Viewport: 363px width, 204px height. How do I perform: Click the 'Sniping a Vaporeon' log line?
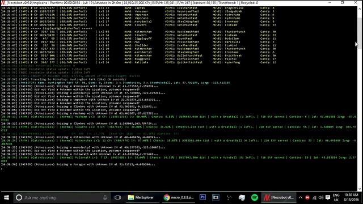coord(81,100)
